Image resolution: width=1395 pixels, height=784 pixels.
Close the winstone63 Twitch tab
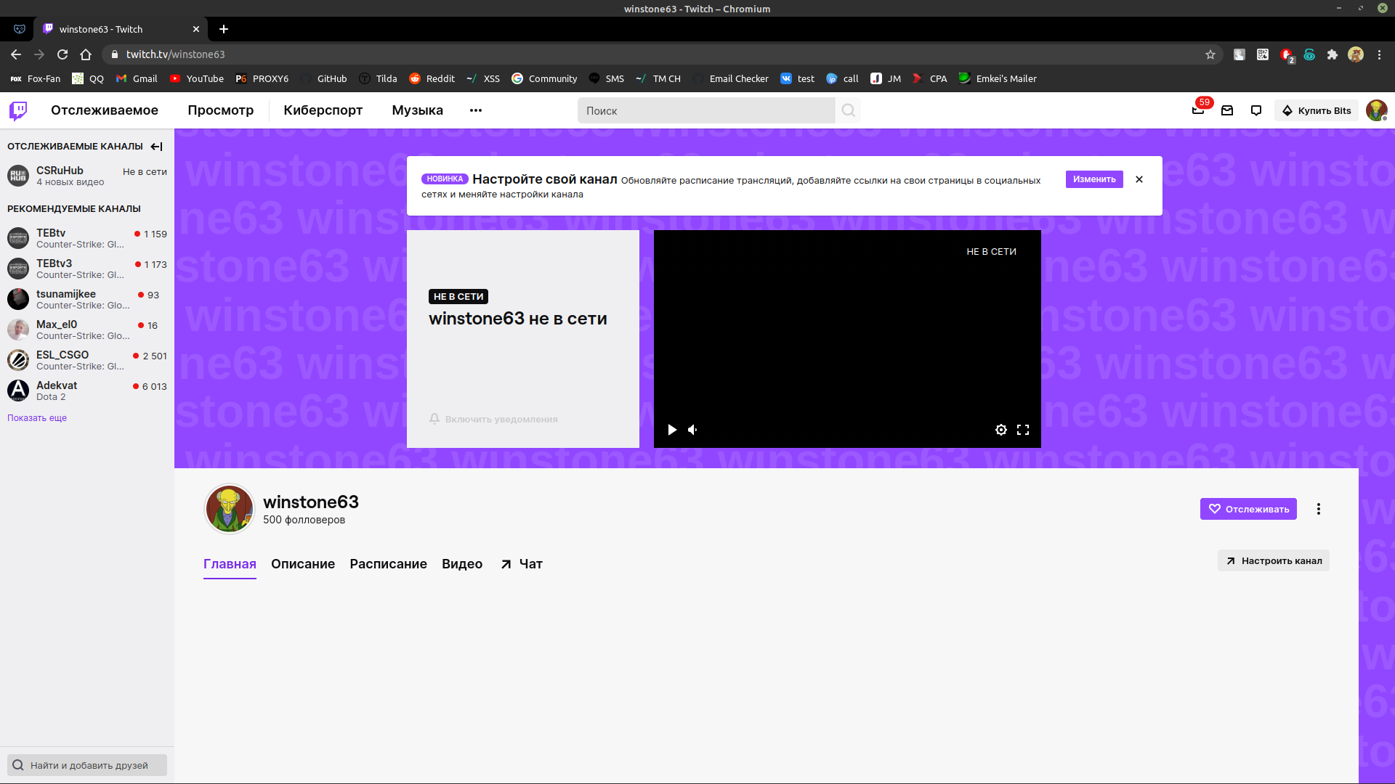coord(196,29)
